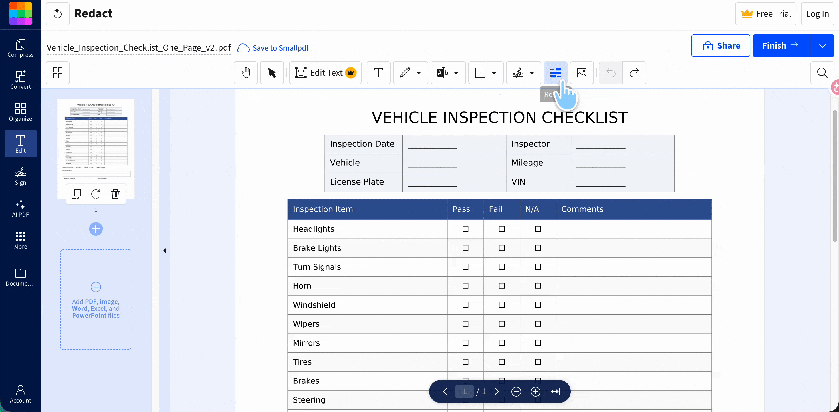The image size is (839, 412).
Task: Click the fit-to-width button
Action: click(555, 391)
